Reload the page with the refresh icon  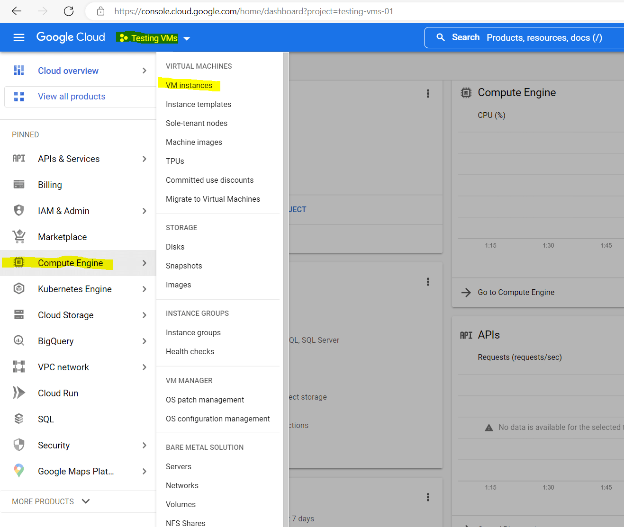(x=69, y=11)
